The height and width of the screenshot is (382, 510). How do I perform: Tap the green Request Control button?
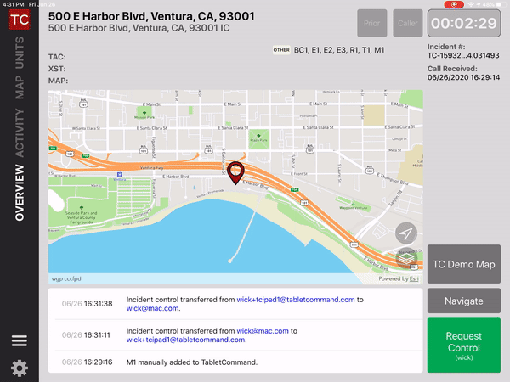pyautogui.click(x=463, y=345)
